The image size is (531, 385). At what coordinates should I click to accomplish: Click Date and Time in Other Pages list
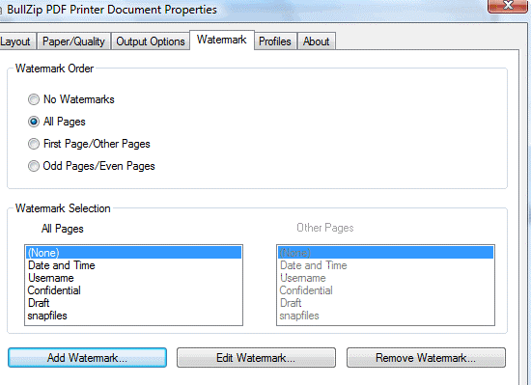(386, 265)
